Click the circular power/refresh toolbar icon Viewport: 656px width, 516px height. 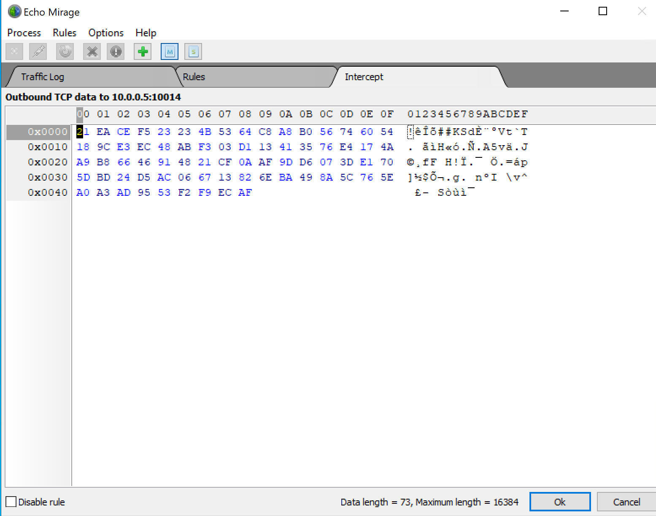tap(65, 51)
